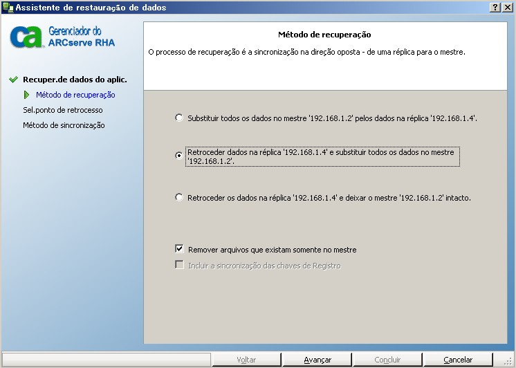The width and height of the screenshot is (516, 368).
Task: Click the Voltar button
Action: 246,360
